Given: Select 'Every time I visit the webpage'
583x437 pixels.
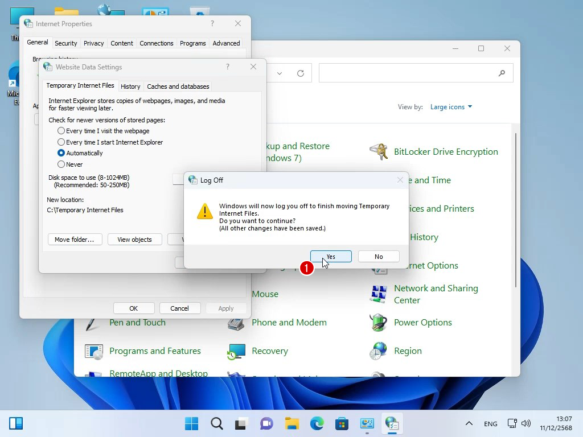Looking at the screenshot, I should (x=61, y=131).
